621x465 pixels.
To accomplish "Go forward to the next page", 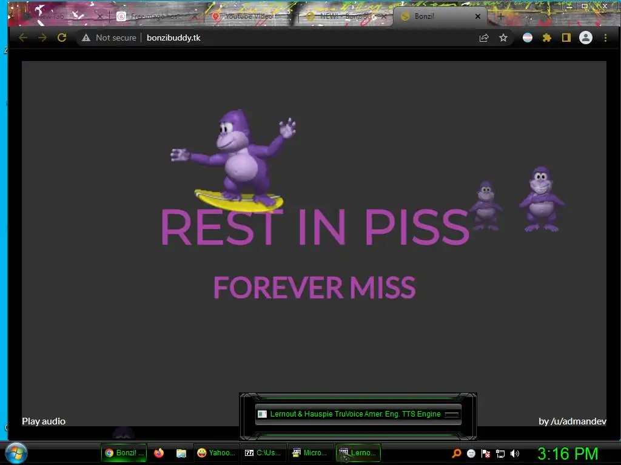I will (x=42, y=38).
